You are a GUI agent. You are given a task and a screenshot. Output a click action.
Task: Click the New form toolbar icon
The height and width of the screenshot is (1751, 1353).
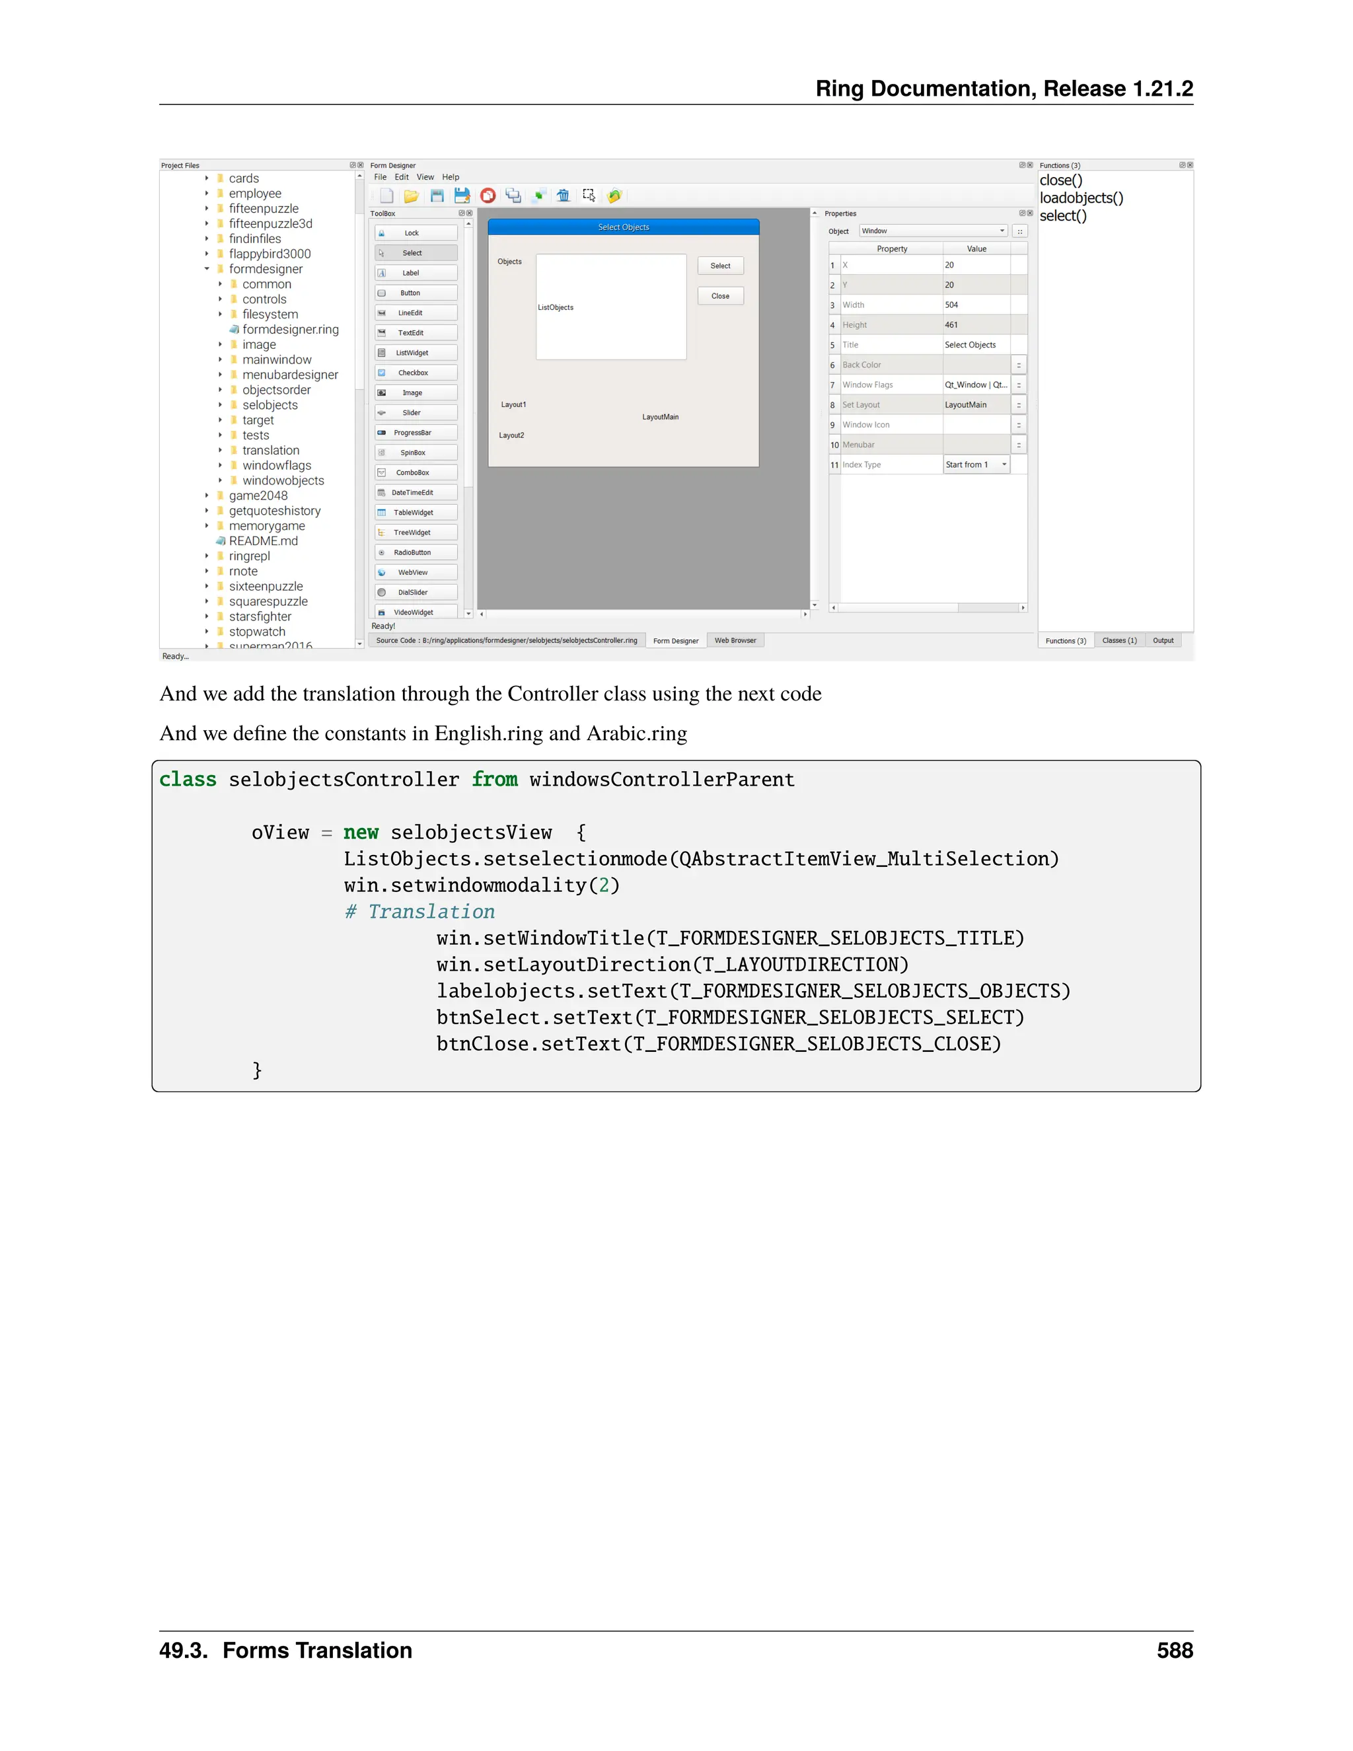click(x=386, y=196)
